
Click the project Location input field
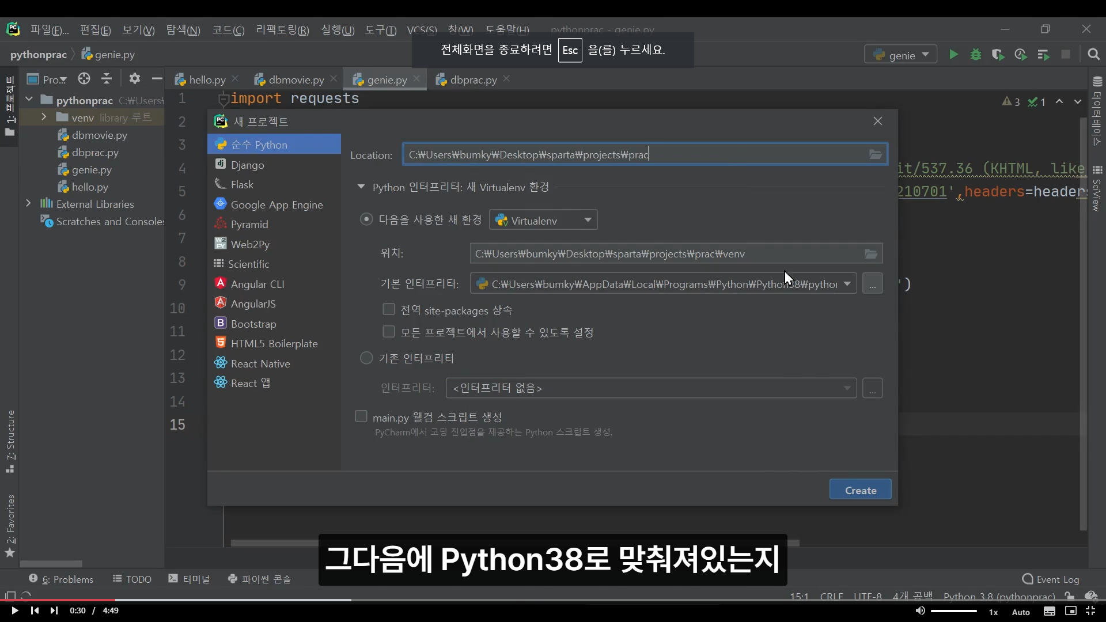tap(645, 154)
